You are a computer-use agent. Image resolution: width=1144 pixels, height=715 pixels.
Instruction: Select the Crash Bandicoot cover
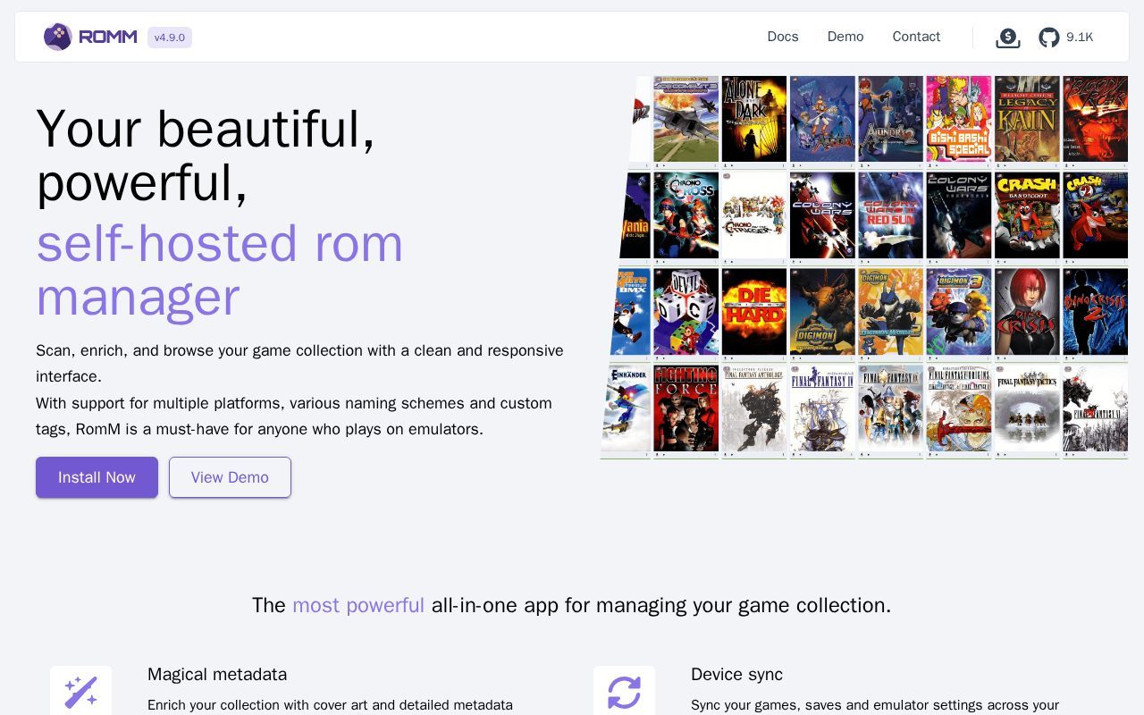1028,215
